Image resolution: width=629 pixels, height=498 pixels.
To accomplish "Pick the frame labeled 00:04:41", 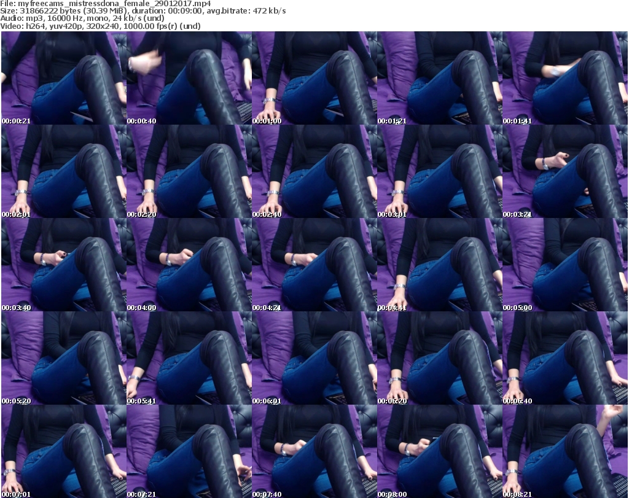I will (439, 265).
